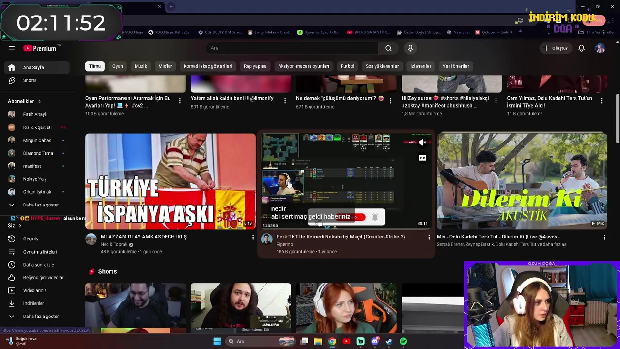
Task: Open options for Berk TKT Komedi video
Action: (x=429, y=237)
